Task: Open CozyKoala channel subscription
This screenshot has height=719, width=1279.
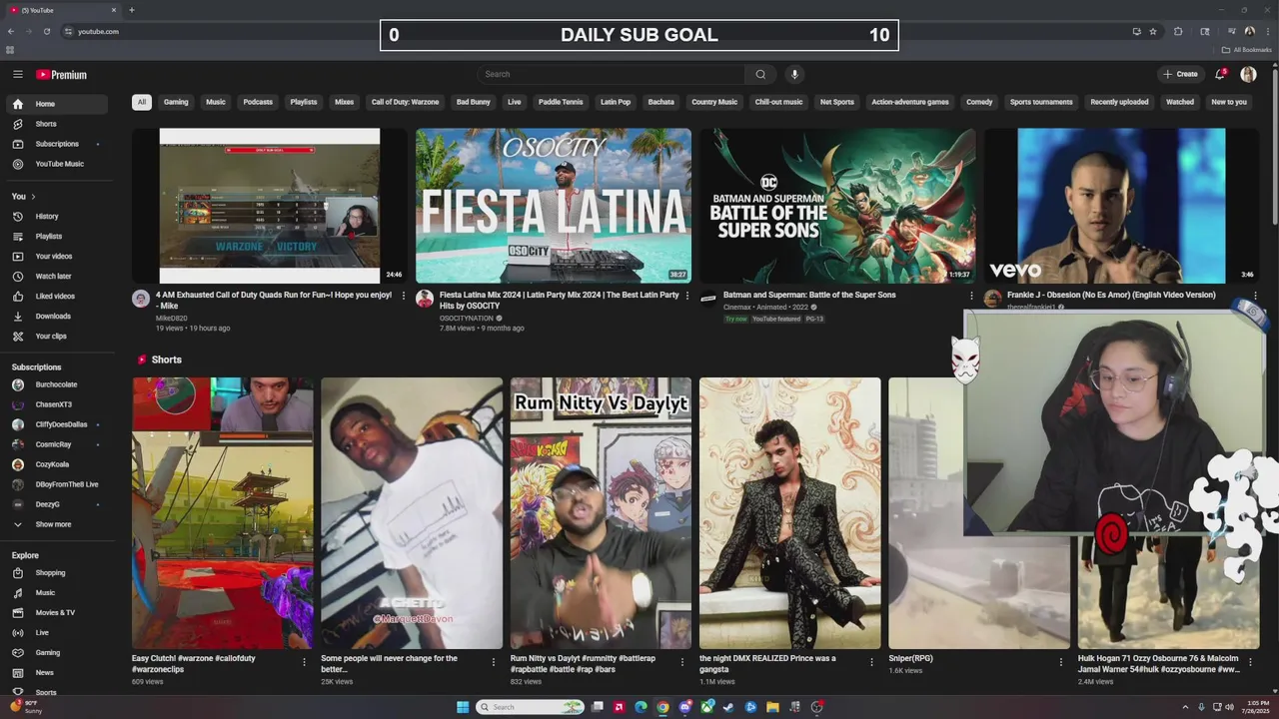Action: pyautogui.click(x=56, y=464)
